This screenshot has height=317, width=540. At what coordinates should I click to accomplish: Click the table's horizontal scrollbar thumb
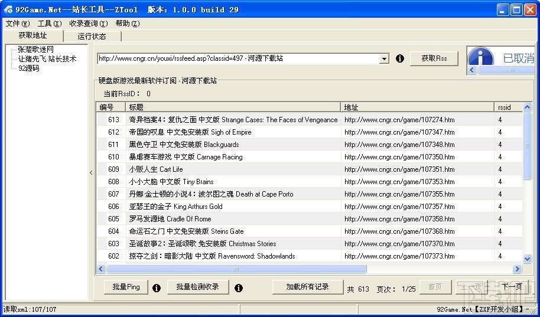coord(236,269)
